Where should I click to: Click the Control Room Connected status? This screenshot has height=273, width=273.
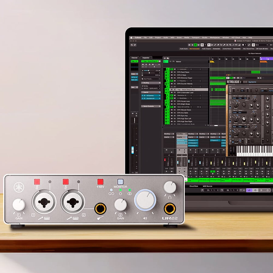click(231, 49)
